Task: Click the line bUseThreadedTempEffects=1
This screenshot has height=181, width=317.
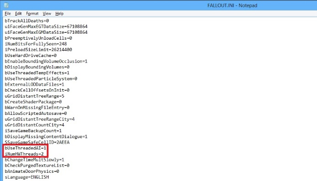Action: coord(37,73)
